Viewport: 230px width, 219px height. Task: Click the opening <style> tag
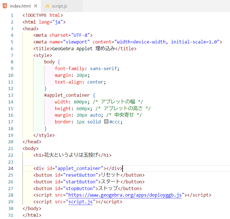coord(43,55)
